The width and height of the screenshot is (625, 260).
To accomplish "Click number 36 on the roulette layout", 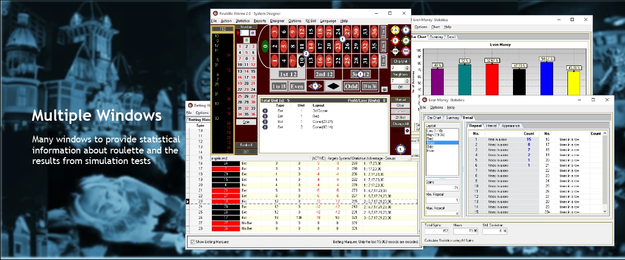I will click(374, 32).
